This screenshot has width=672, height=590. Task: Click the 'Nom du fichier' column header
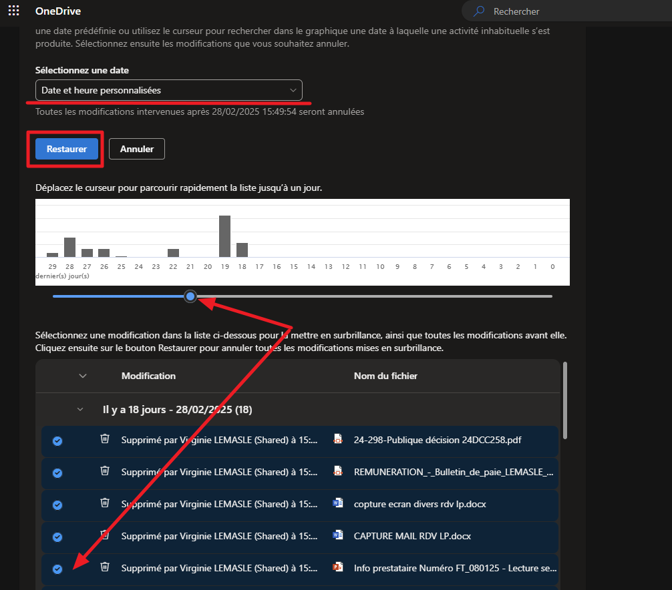click(385, 376)
